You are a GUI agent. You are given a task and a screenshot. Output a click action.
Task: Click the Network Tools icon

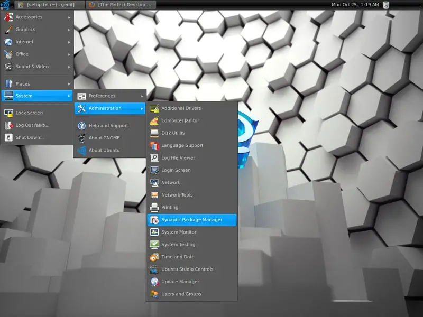pos(154,195)
